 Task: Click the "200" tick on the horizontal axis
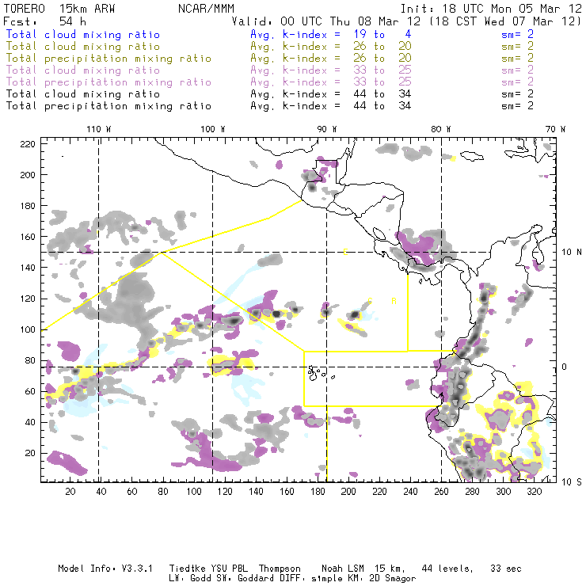point(348,492)
